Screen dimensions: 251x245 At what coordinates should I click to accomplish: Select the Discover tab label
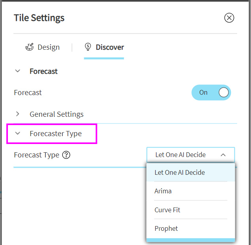click(x=110, y=47)
